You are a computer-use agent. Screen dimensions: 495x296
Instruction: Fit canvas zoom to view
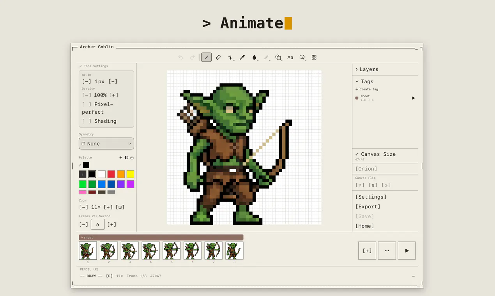coord(120,207)
